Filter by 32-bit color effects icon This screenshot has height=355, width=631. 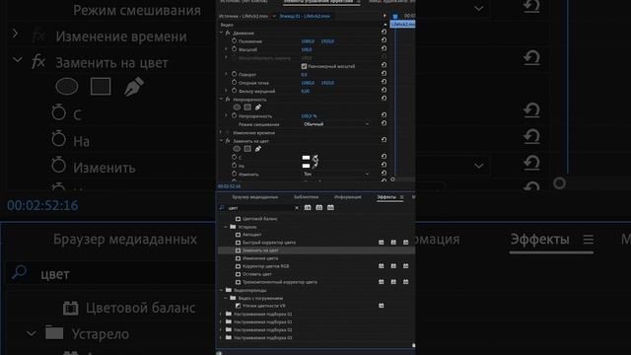coord(319,208)
